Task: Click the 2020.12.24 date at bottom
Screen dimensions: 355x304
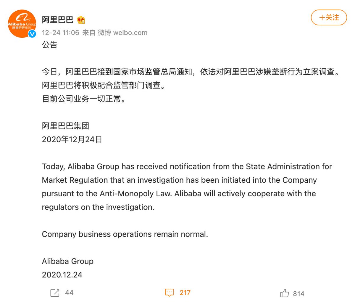Action: tap(62, 275)
